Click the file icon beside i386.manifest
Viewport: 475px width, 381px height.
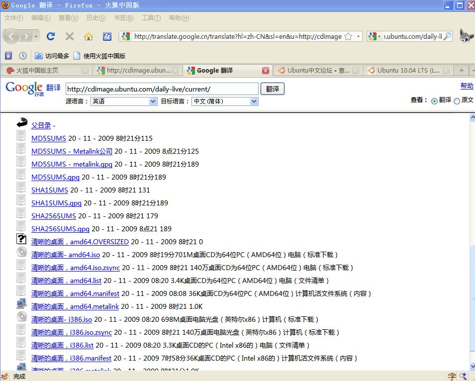(x=21, y=355)
